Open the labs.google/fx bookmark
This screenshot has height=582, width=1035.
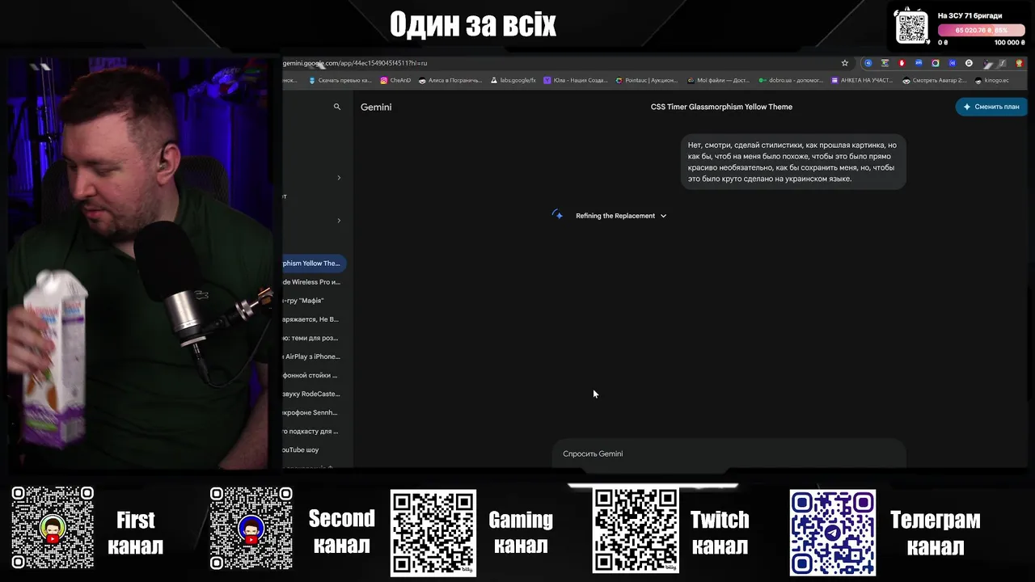[x=513, y=80]
